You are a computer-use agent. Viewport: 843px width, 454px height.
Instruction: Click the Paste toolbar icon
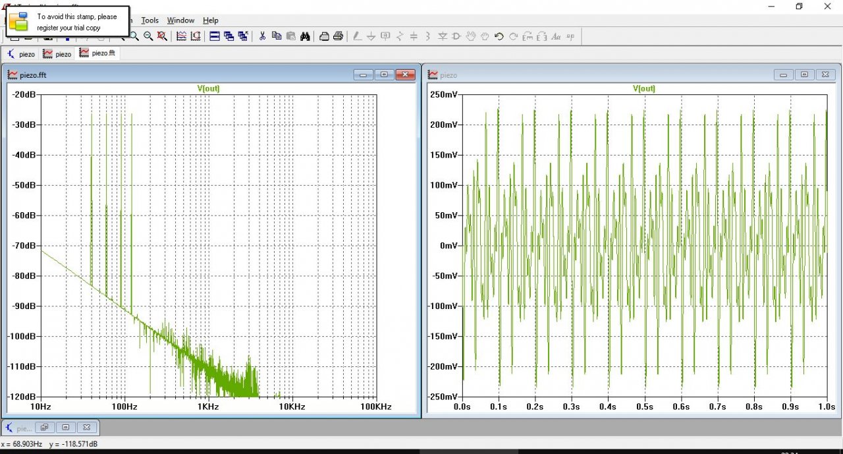click(x=290, y=36)
